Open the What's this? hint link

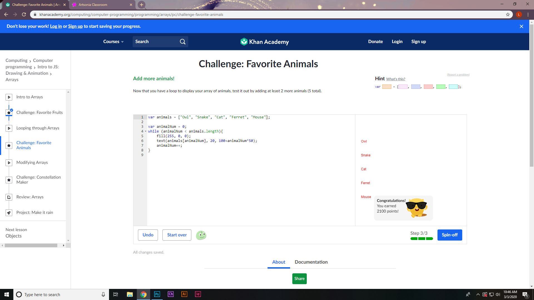coord(395,79)
